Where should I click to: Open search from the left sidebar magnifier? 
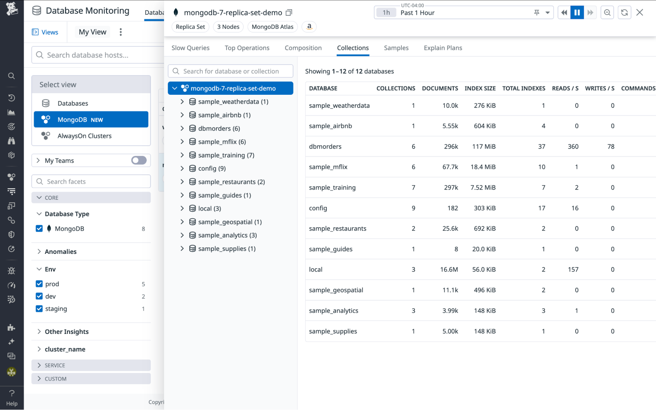(11, 76)
